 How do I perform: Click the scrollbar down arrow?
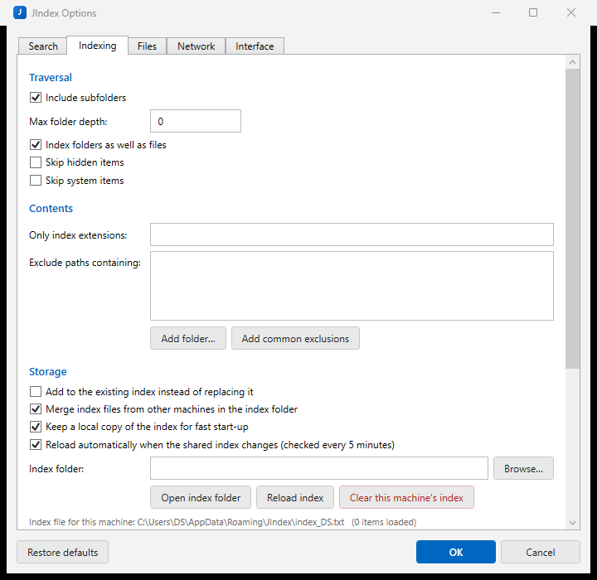click(572, 523)
